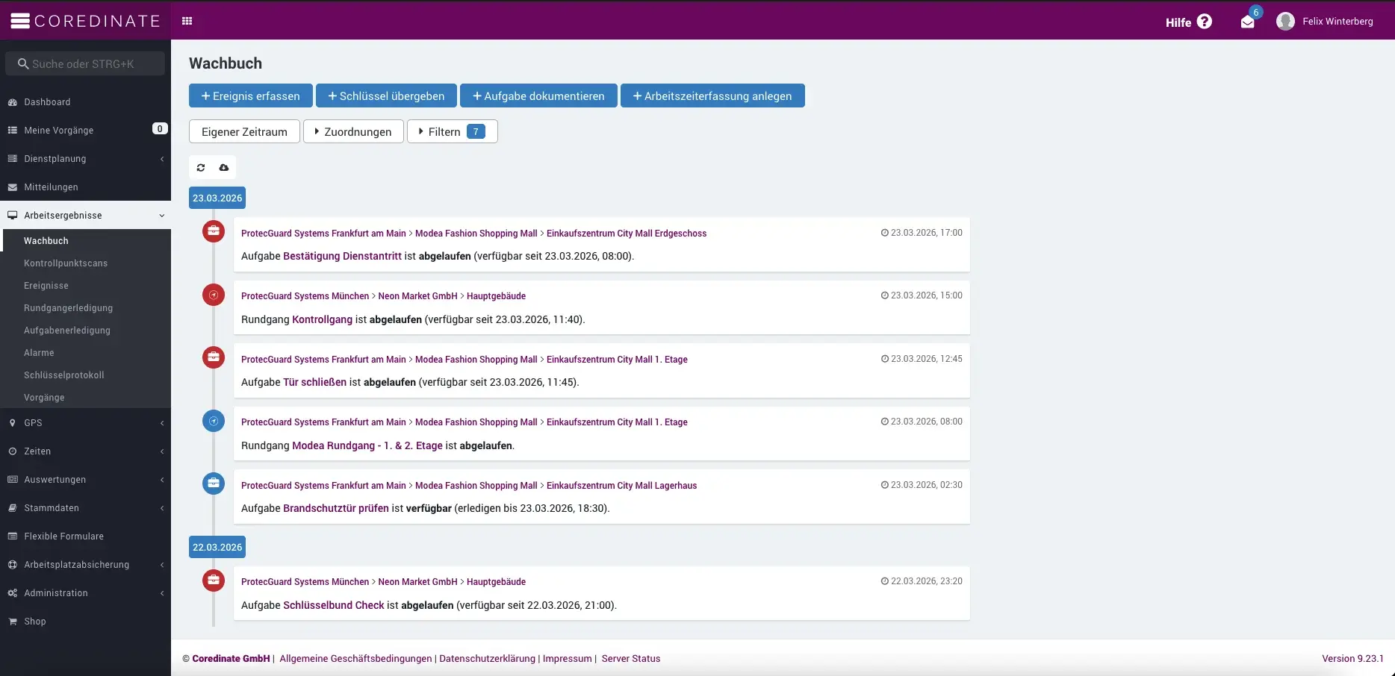Click the refresh icon above the timeline

click(x=200, y=167)
